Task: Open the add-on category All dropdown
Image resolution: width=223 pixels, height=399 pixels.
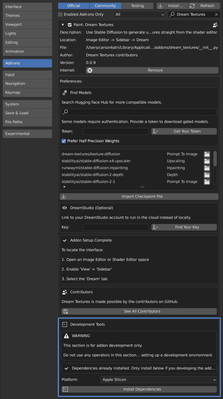Action: pyautogui.click(x=139, y=14)
